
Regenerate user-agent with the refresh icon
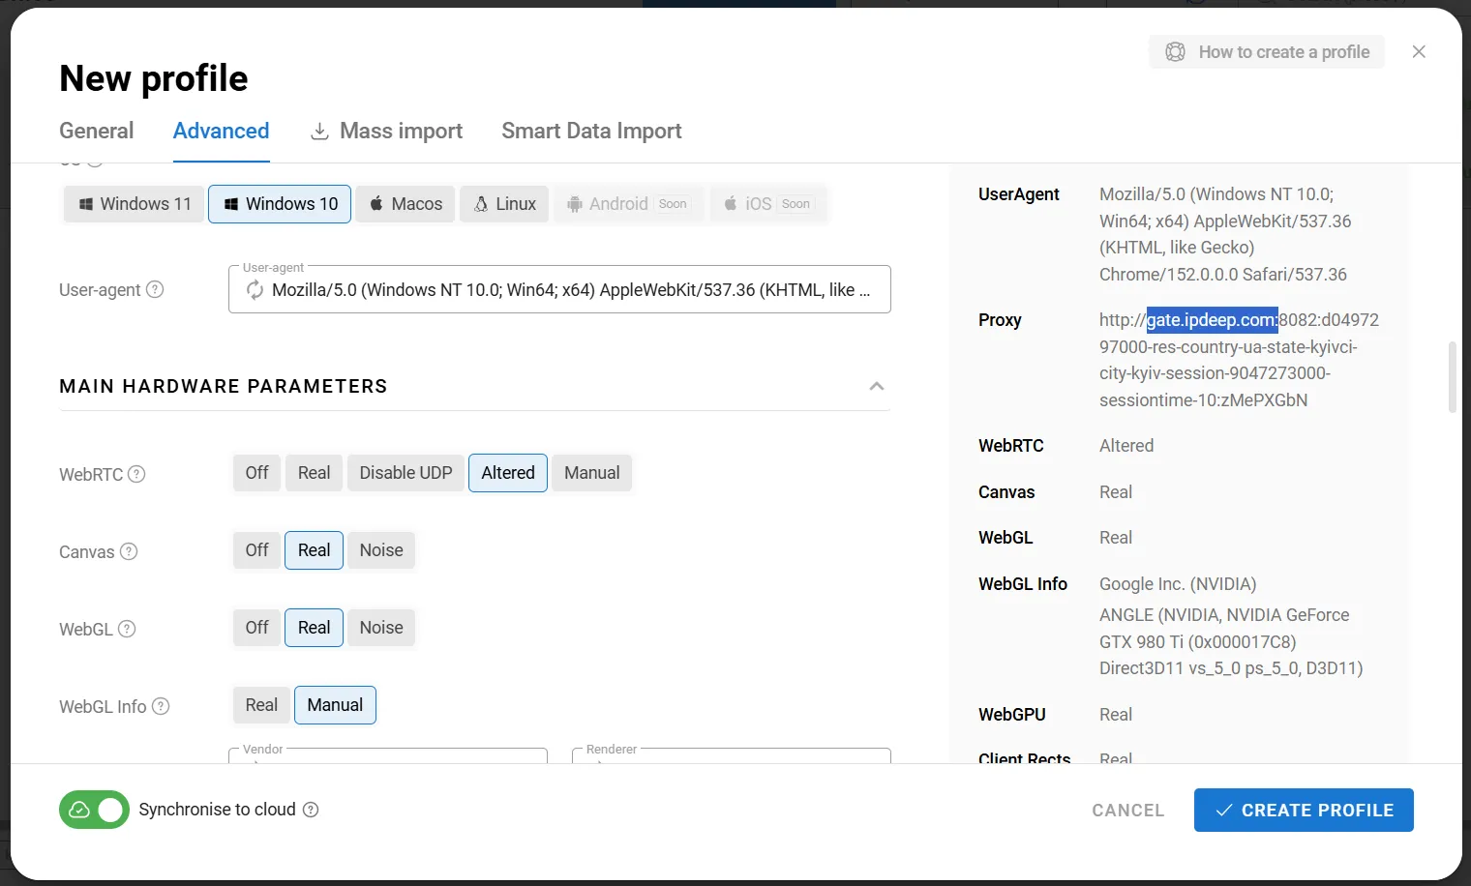pyautogui.click(x=255, y=290)
